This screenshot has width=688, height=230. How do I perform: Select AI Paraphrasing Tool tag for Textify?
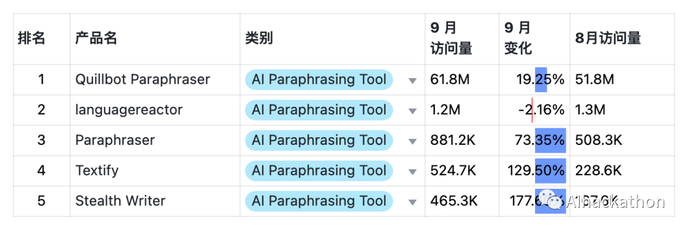point(319,170)
